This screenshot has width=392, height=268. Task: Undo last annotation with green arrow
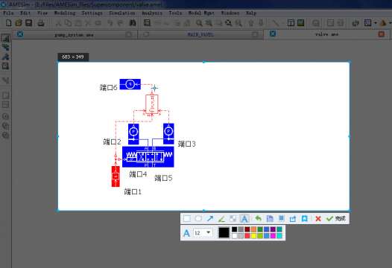point(258,219)
